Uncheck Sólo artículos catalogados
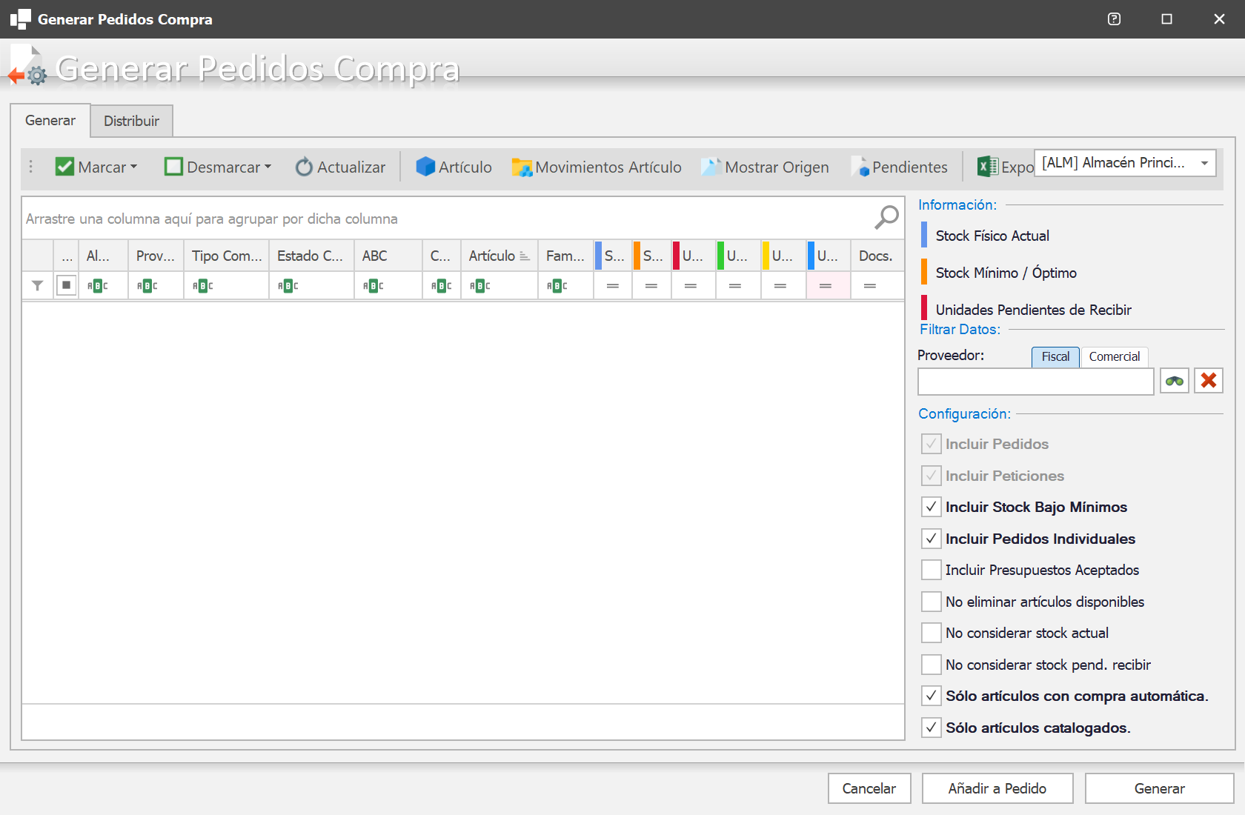The height and width of the screenshot is (815, 1245). click(x=932, y=728)
